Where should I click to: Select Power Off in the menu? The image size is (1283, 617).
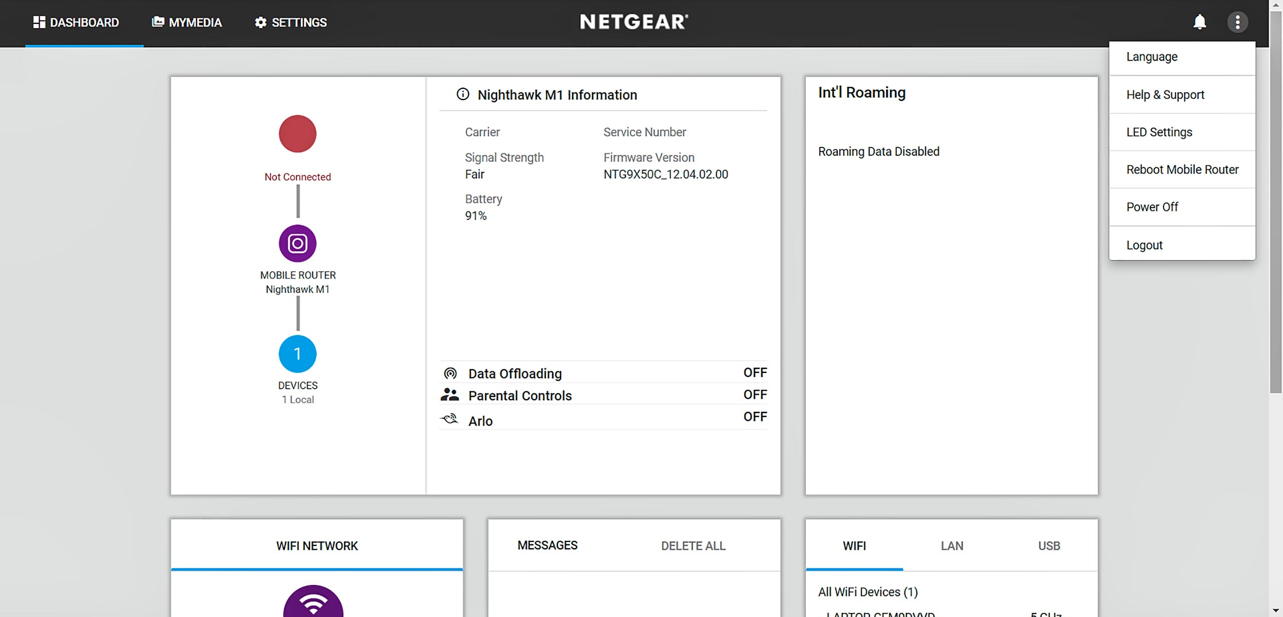(1182, 207)
